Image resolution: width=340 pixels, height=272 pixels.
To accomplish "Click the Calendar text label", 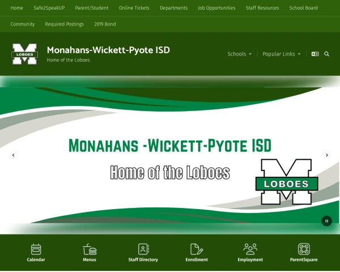I will [36, 260].
